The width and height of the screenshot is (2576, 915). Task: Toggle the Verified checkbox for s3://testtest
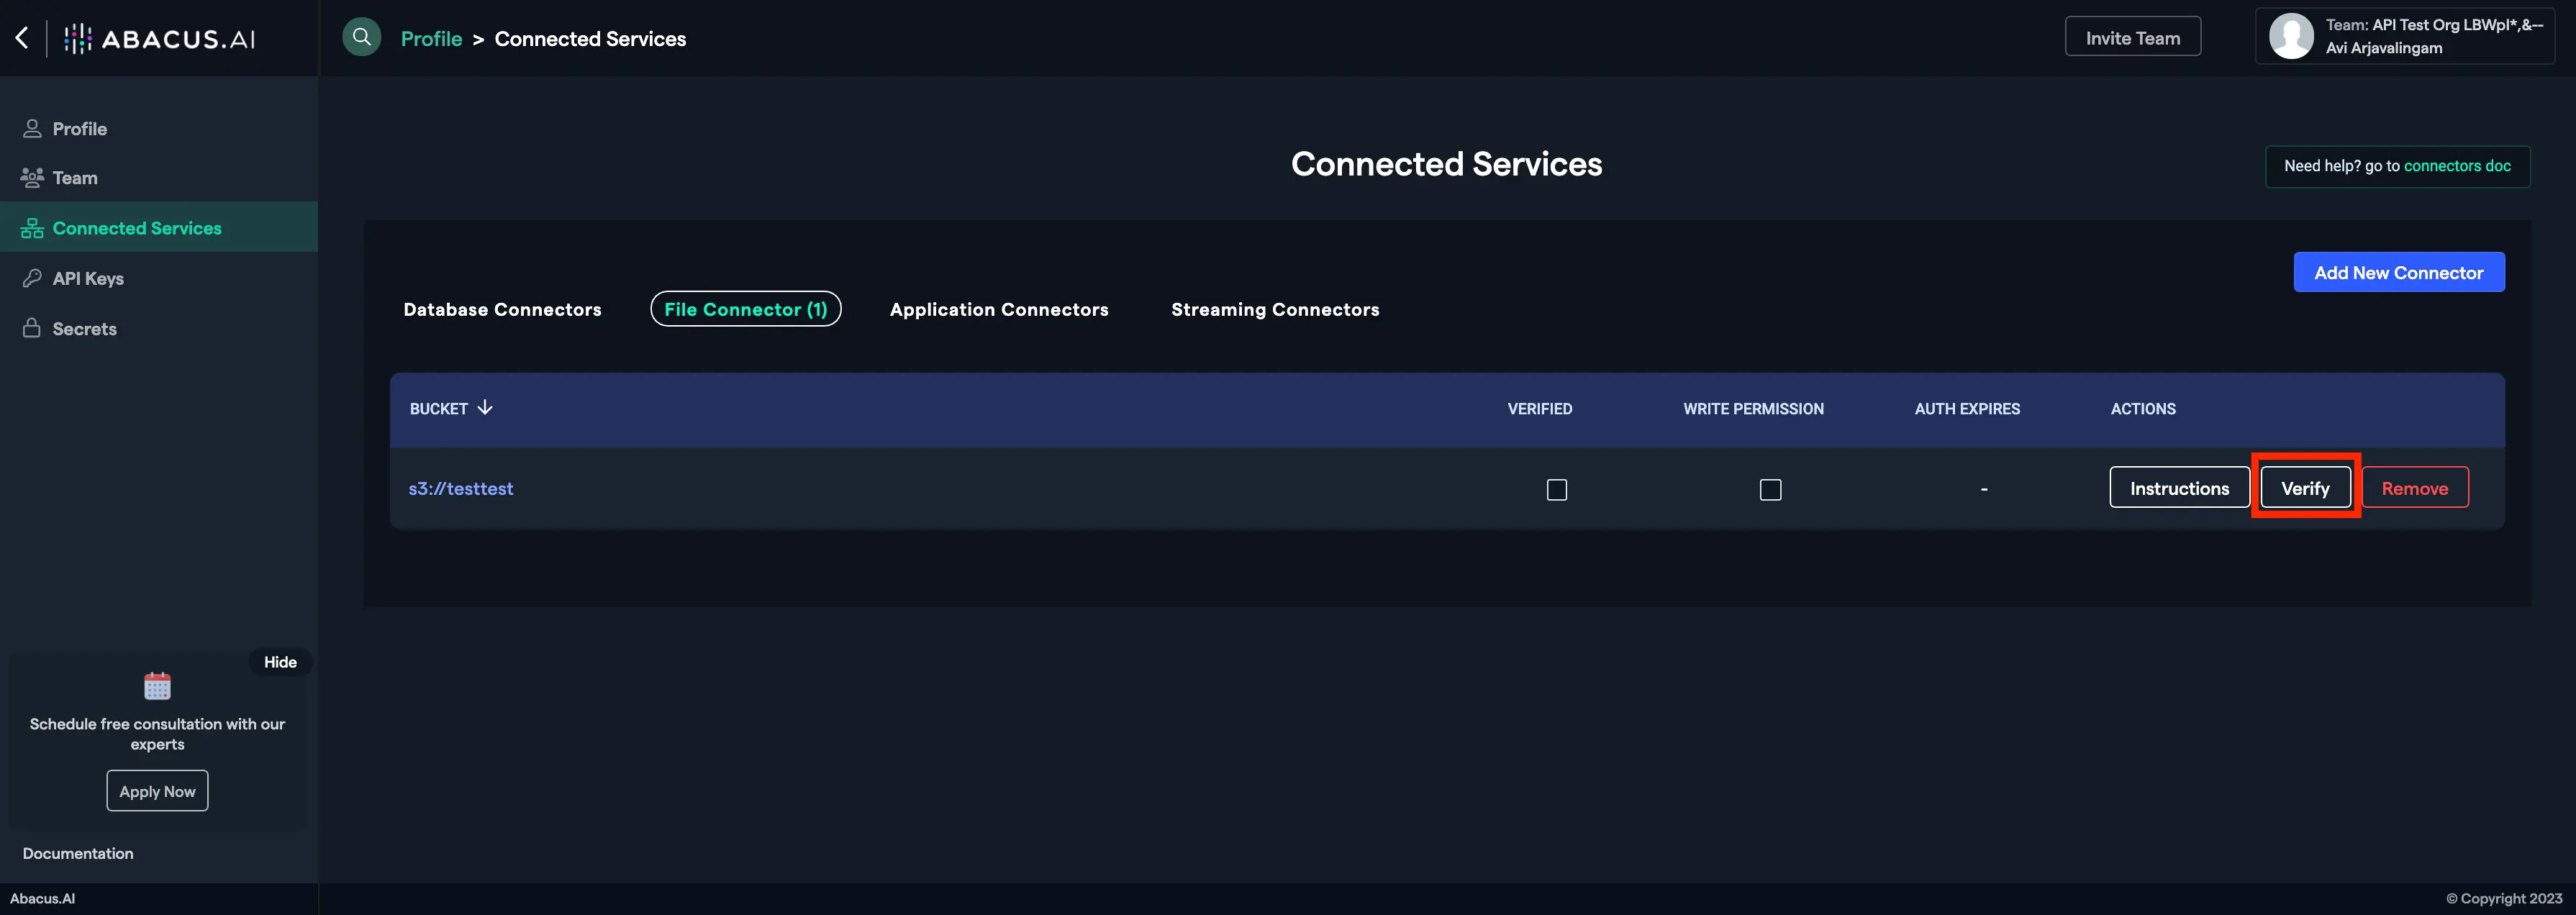[1556, 489]
